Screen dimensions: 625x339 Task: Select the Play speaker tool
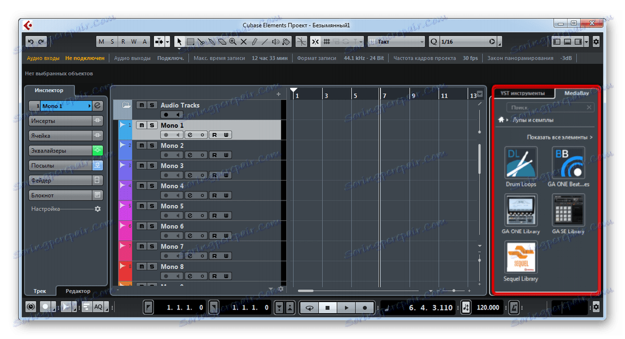[276, 41]
